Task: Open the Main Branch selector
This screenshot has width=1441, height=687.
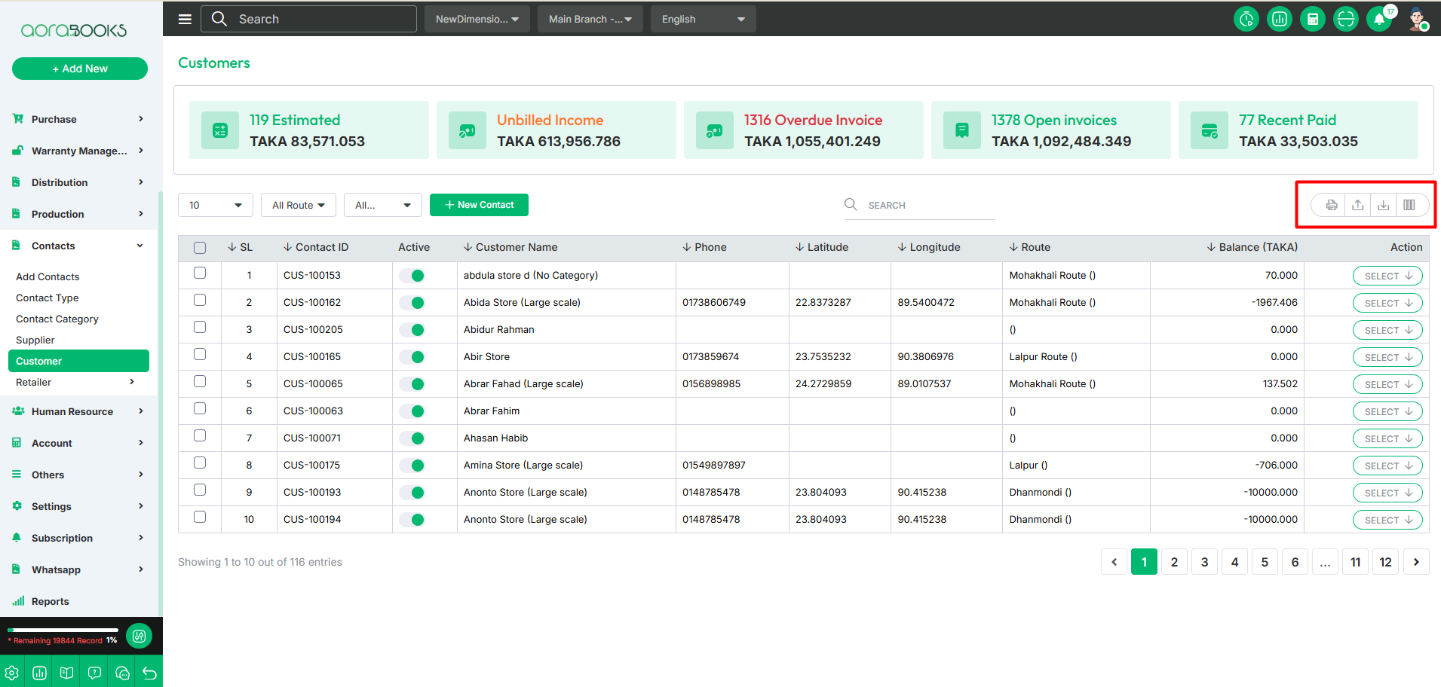Action: coord(590,19)
